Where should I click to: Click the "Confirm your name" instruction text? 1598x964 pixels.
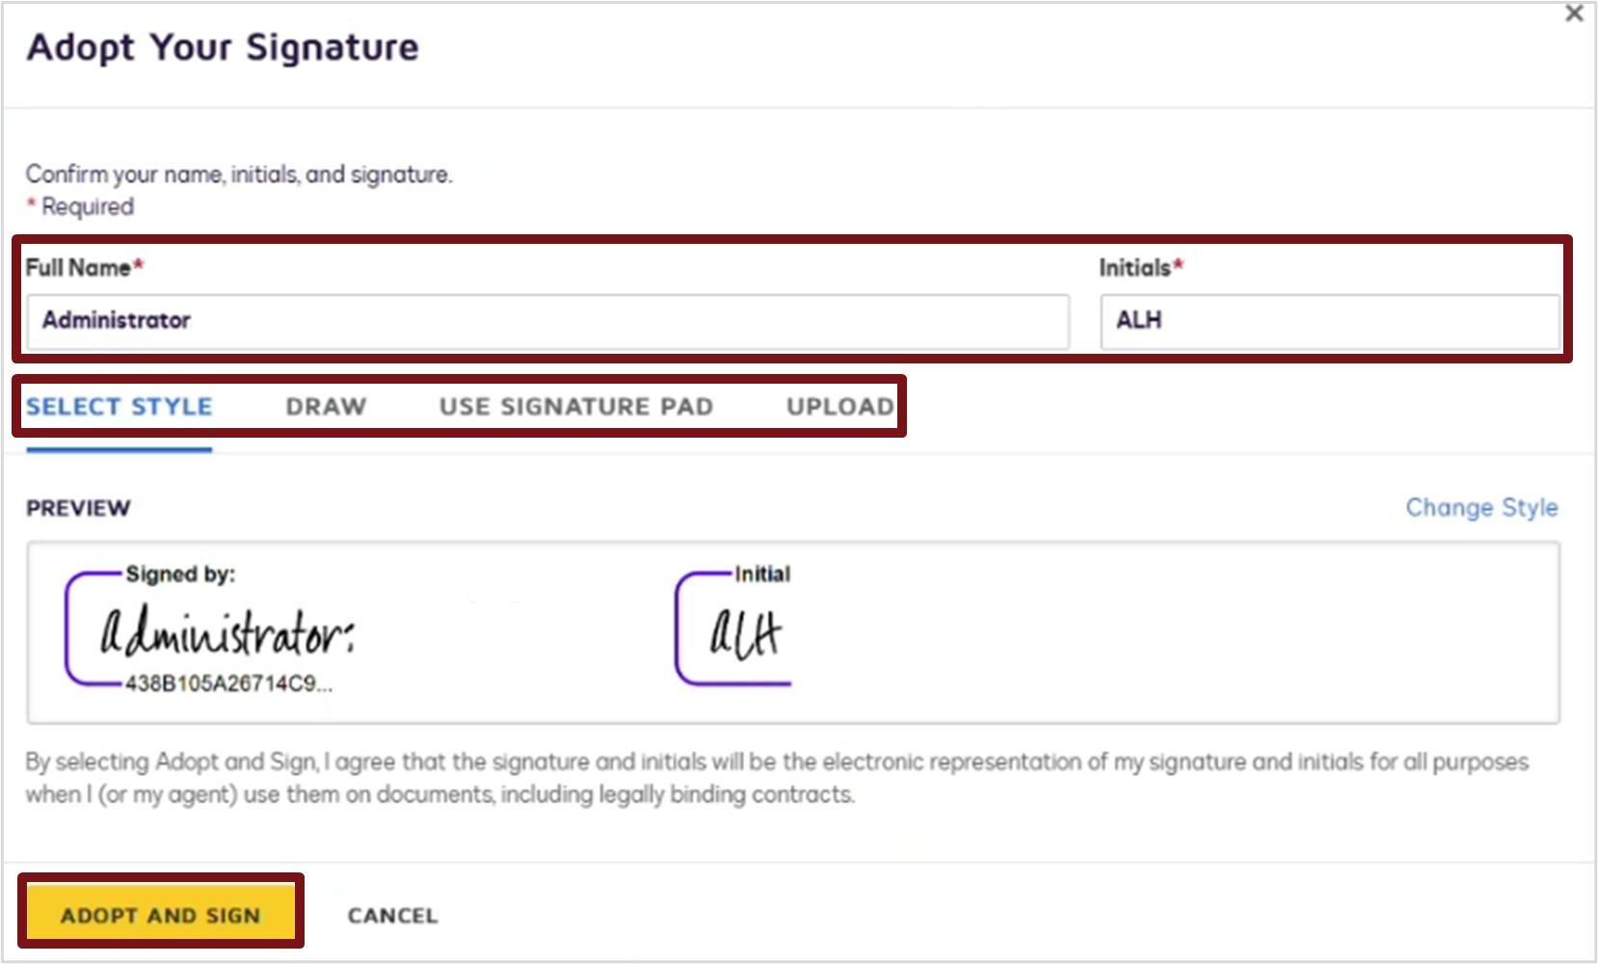239,174
